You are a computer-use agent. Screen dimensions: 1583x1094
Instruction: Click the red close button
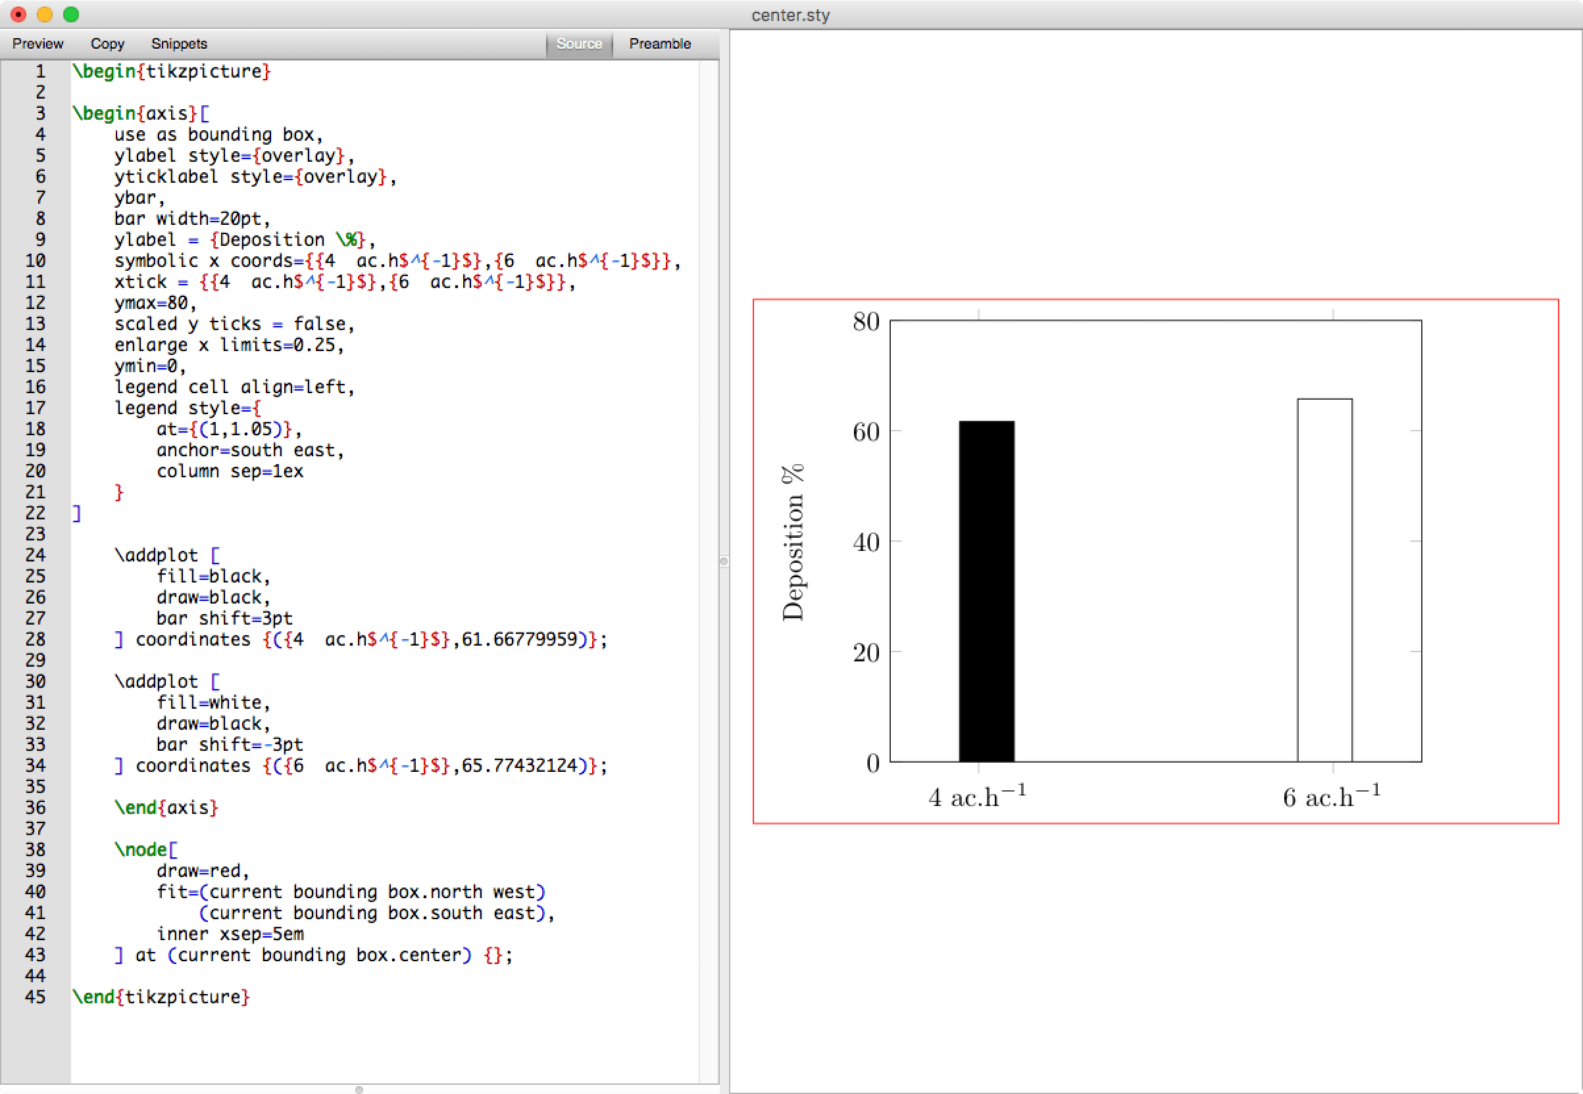click(x=17, y=14)
